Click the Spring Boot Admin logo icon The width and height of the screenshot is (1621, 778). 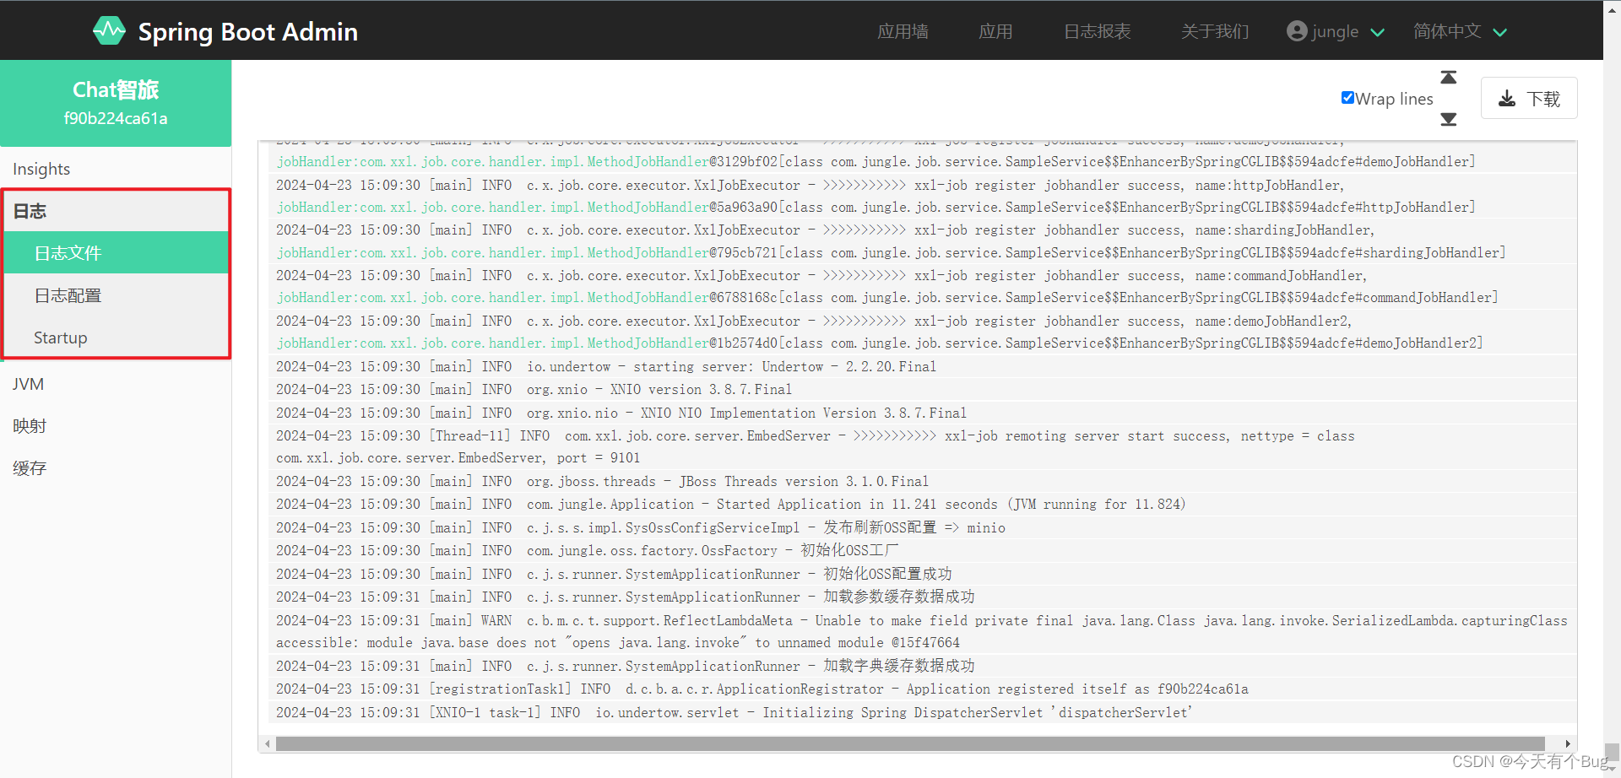(x=109, y=30)
